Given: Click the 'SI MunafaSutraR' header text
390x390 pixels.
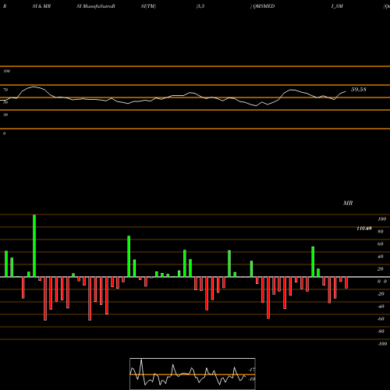Looking at the screenshot, I should coord(96,6).
